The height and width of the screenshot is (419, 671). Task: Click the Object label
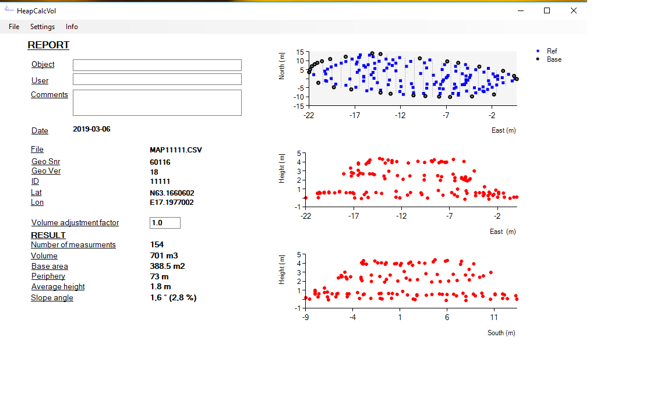coord(43,64)
